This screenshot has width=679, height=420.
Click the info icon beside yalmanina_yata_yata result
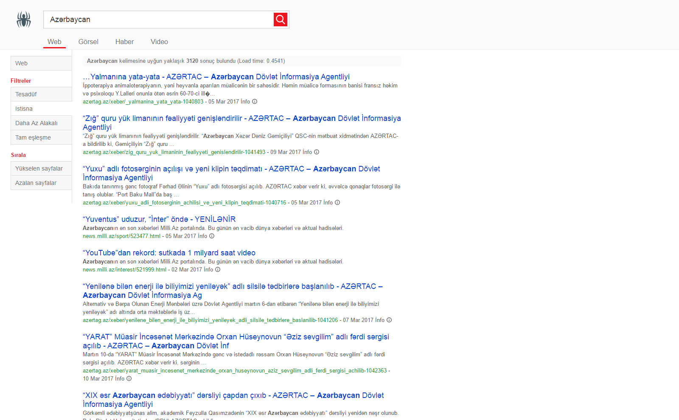click(x=255, y=102)
